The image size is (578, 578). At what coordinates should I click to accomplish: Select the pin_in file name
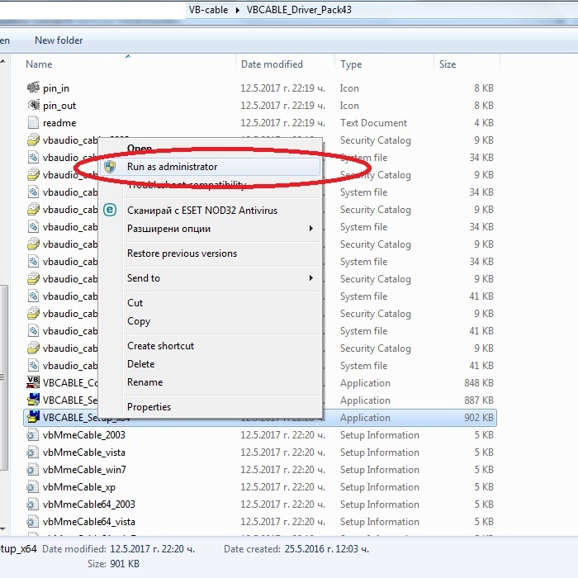coord(56,88)
